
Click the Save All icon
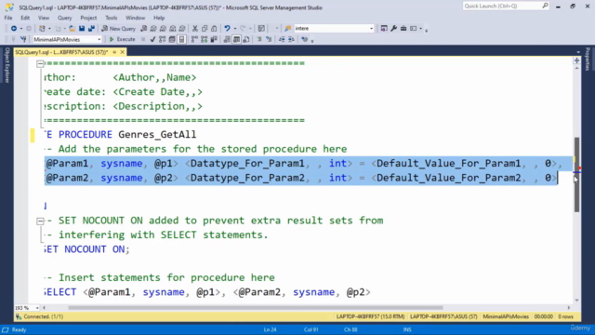pyautogui.click(x=91, y=29)
